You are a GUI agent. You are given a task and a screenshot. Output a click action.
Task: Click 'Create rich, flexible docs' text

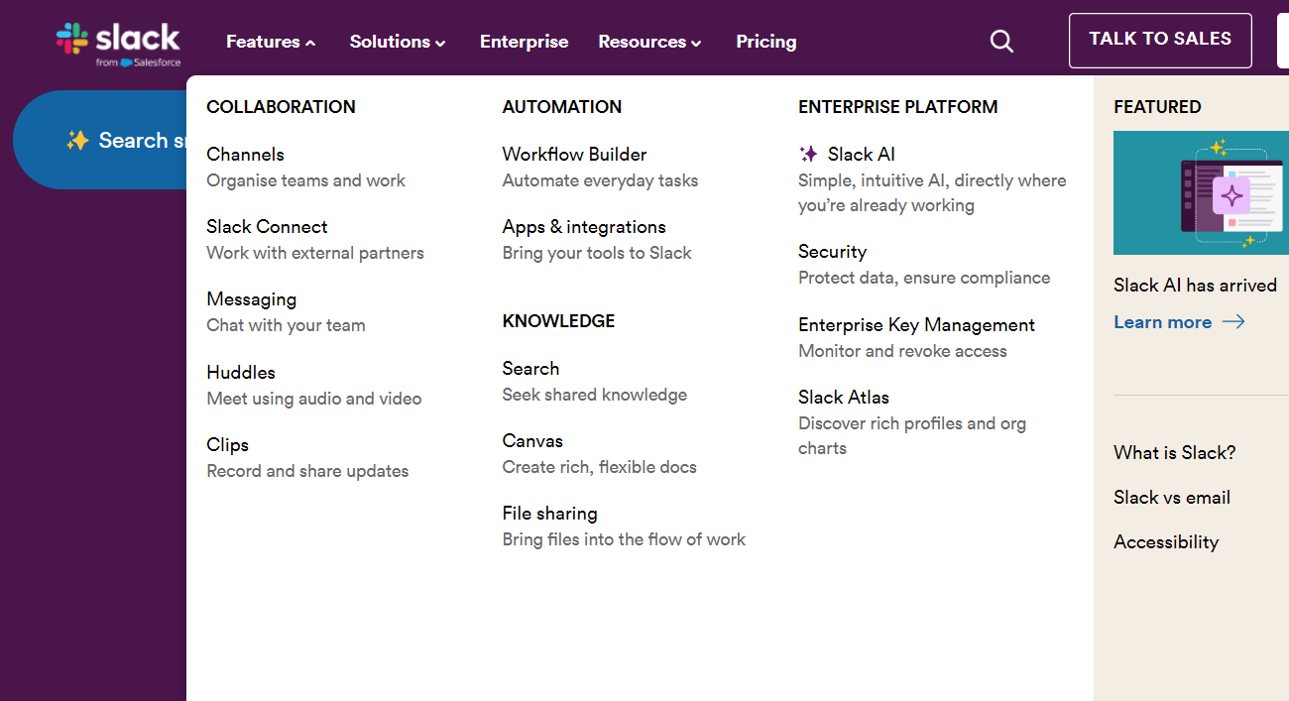pos(599,467)
